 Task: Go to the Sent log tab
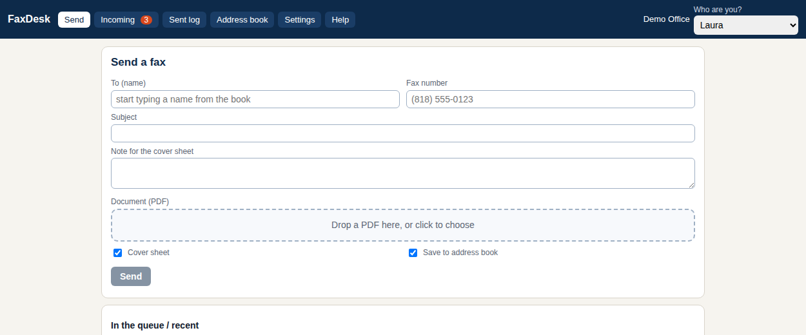184,19
